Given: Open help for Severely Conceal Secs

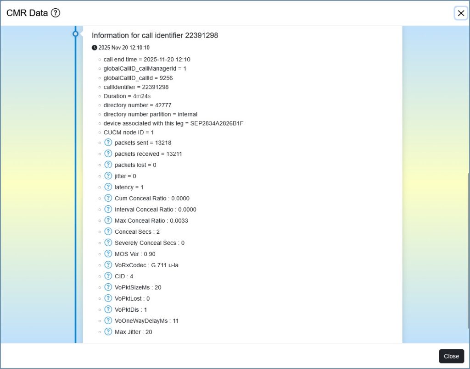Looking at the screenshot, I should (x=108, y=242).
